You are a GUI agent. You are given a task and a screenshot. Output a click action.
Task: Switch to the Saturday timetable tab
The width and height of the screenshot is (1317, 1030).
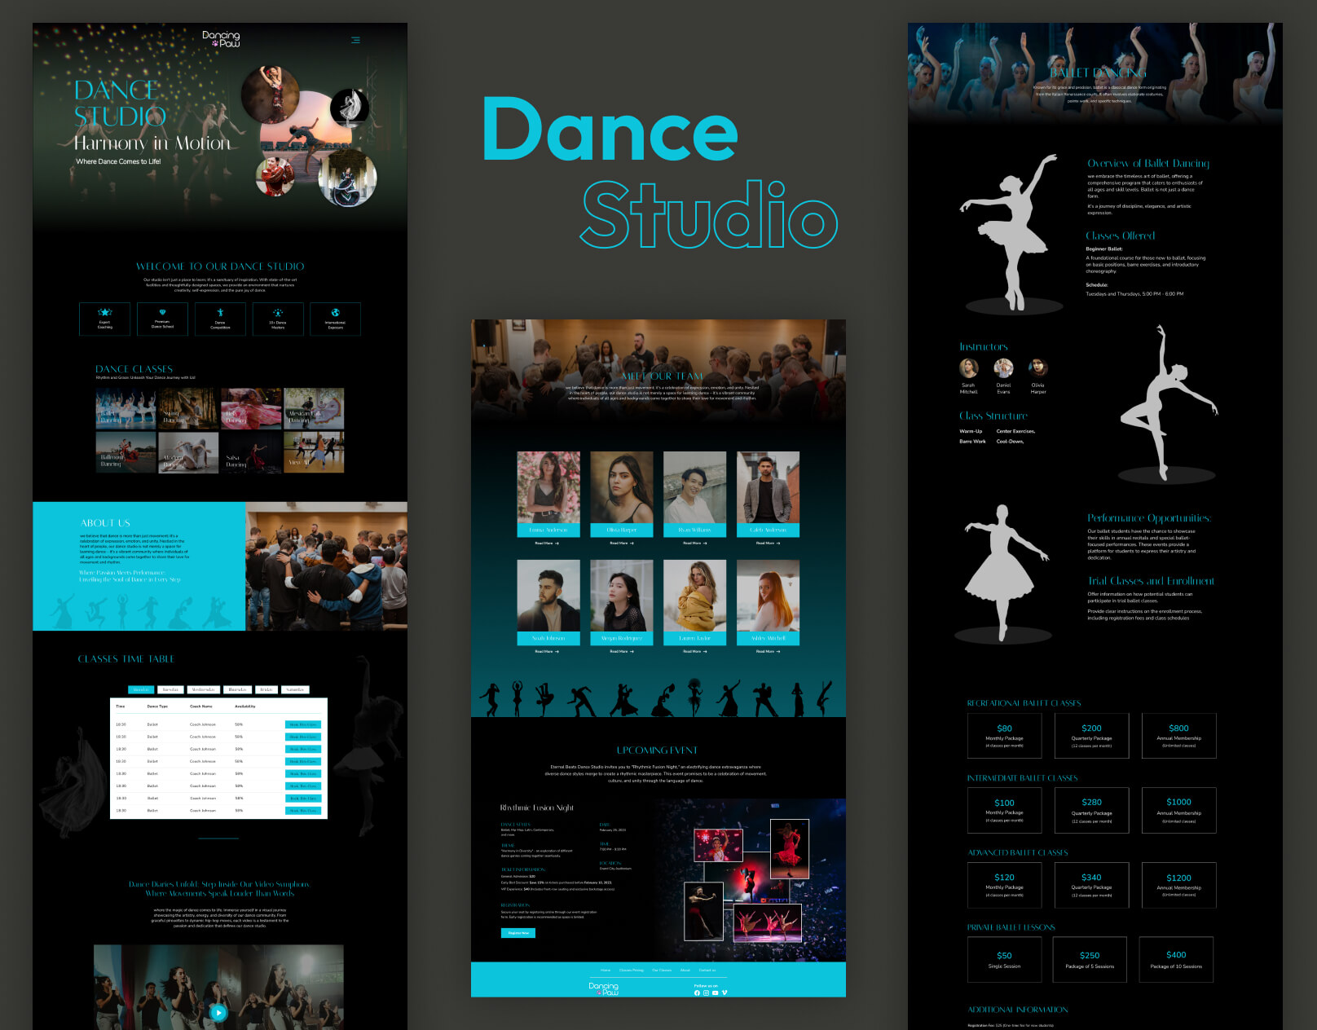(x=295, y=689)
